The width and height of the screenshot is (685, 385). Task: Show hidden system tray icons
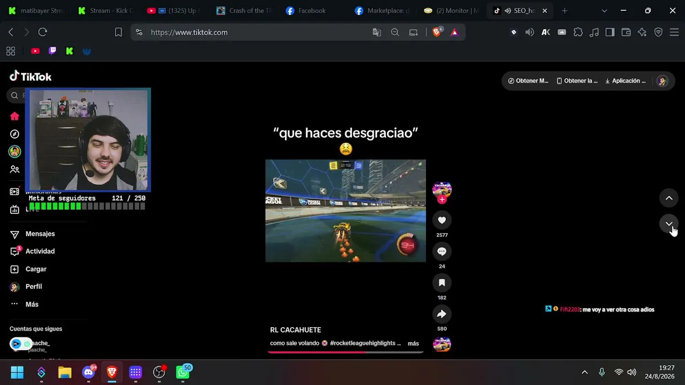click(x=584, y=372)
